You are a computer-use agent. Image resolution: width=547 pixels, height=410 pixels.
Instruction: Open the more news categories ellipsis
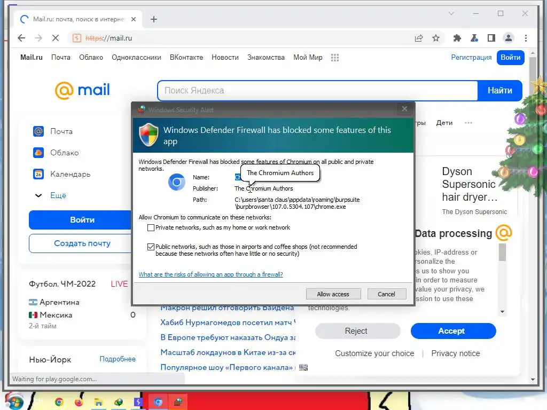pyautogui.click(x=468, y=123)
